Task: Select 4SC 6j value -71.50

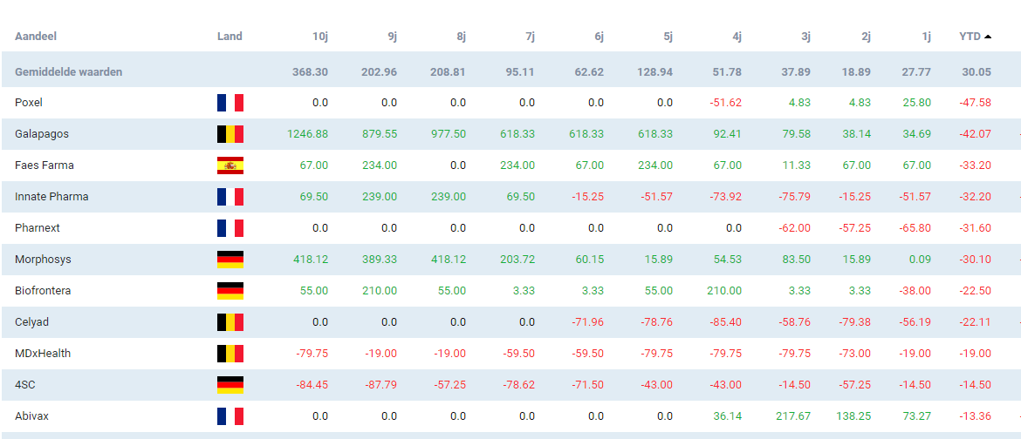Action: tap(588, 384)
